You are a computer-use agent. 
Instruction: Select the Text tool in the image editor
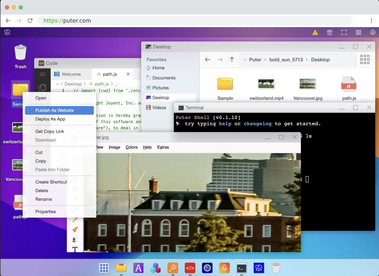click(75, 249)
